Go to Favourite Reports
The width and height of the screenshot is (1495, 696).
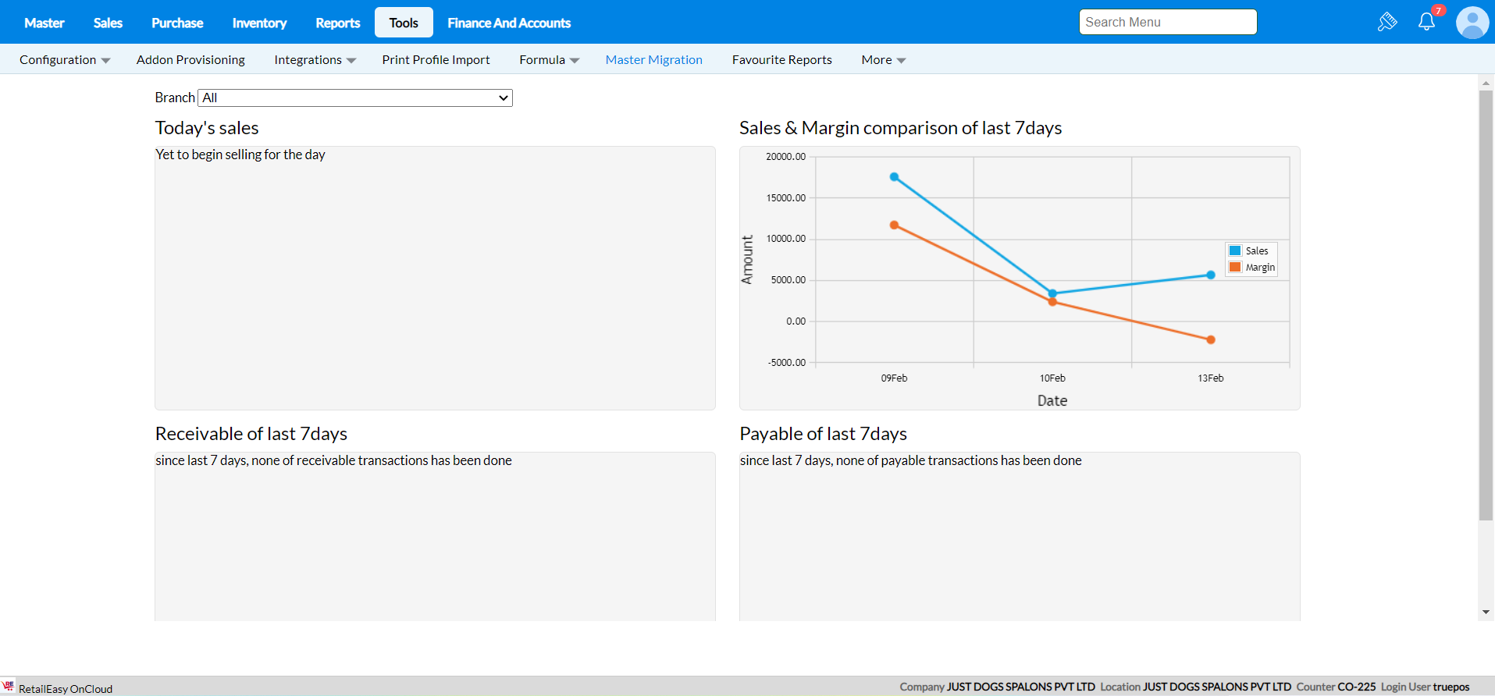781,60
